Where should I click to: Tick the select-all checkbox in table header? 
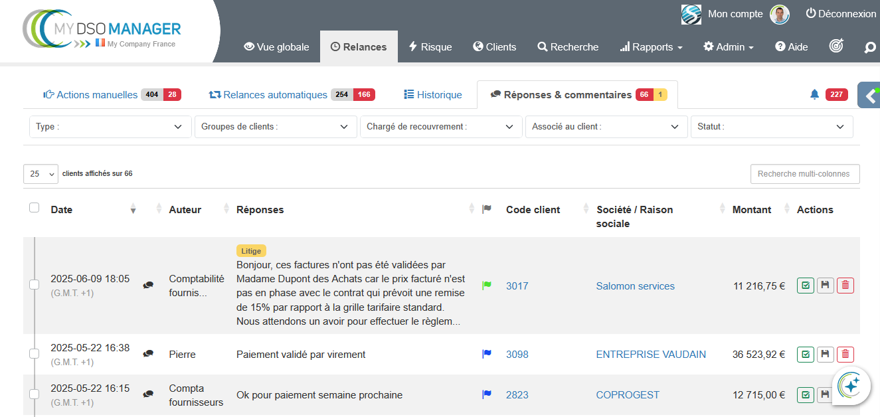point(35,208)
